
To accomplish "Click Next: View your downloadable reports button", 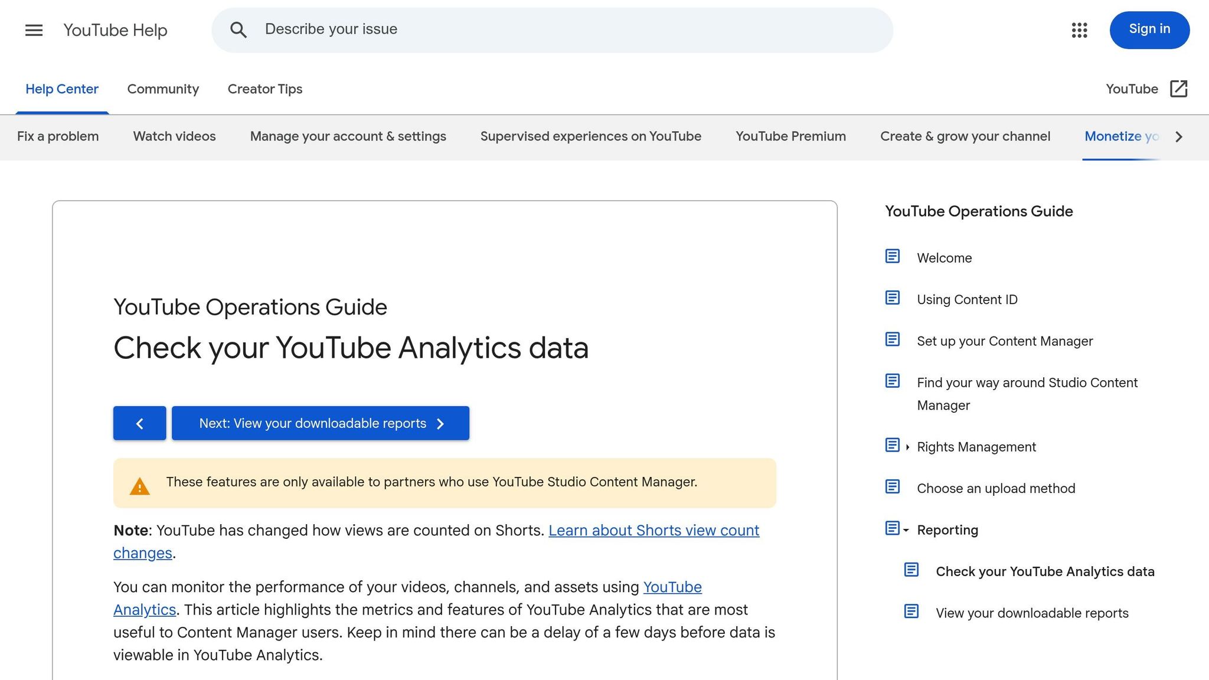I will [321, 423].
